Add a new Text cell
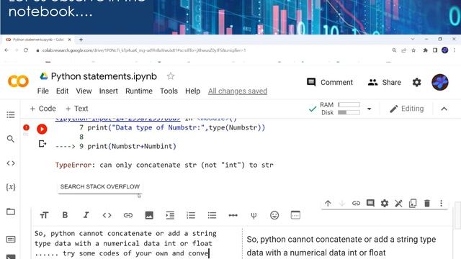The height and width of the screenshot is (259, 461). click(x=77, y=109)
